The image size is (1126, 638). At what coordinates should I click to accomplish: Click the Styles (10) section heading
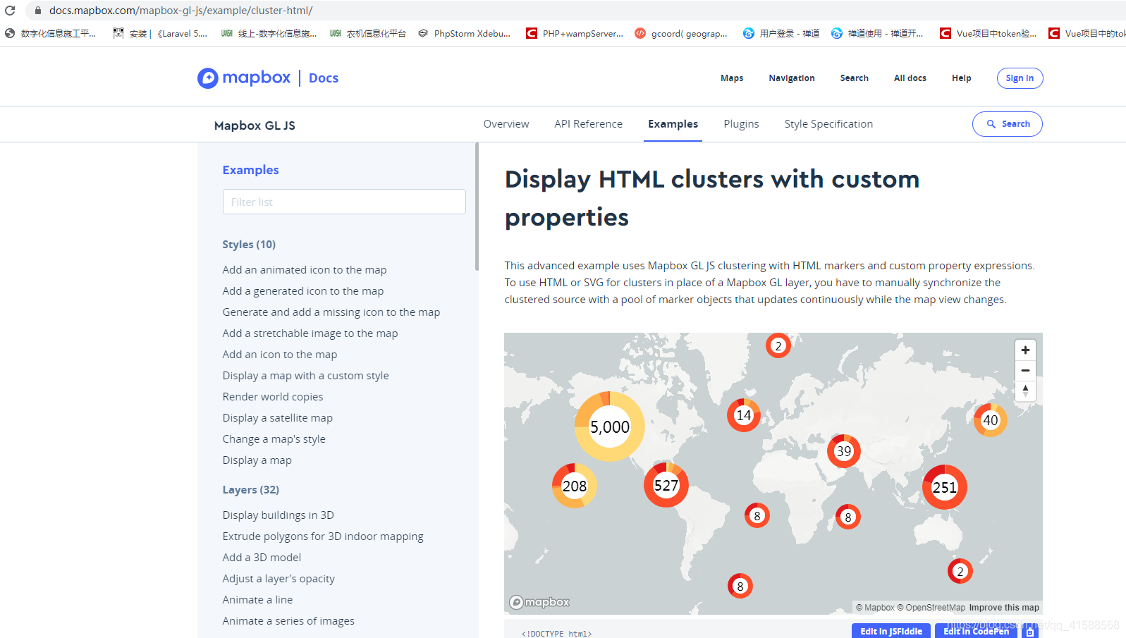click(x=249, y=244)
